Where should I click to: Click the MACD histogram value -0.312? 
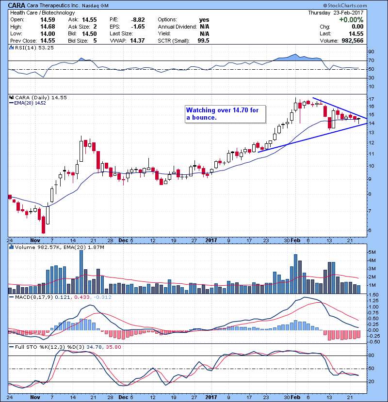102,297
